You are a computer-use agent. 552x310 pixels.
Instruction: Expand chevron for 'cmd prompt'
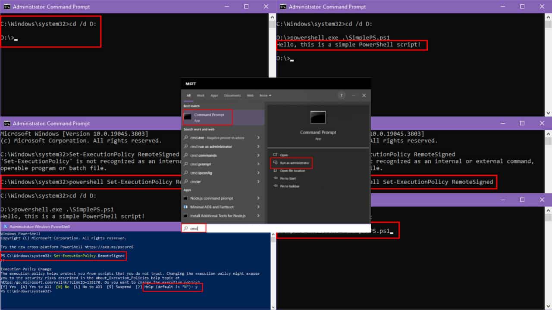pos(258,164)
